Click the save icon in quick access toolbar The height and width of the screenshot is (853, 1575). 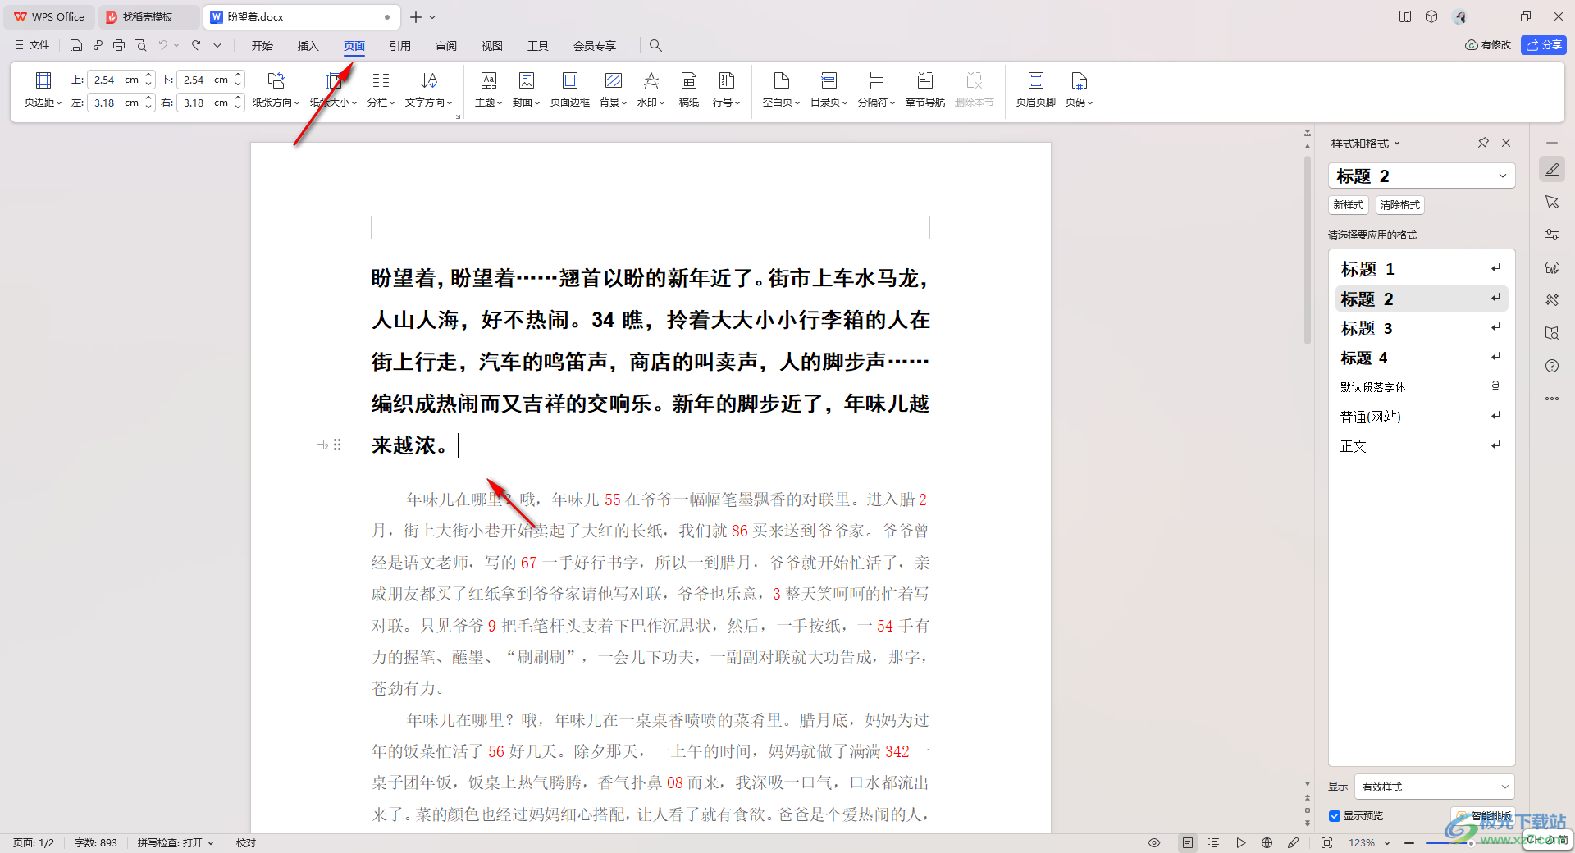click(76, 45)
